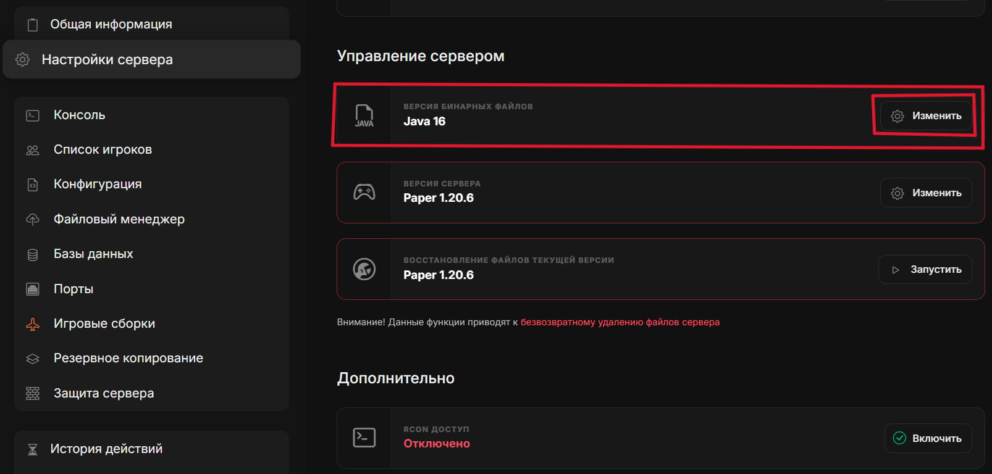Click the Java file icon in binaries row
This screenshot has width=992, height=474.
364,115
